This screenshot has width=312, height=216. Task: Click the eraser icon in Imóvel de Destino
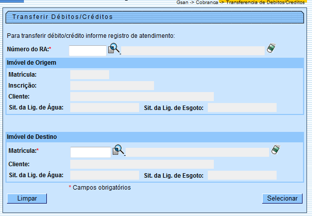click(275, 149)
